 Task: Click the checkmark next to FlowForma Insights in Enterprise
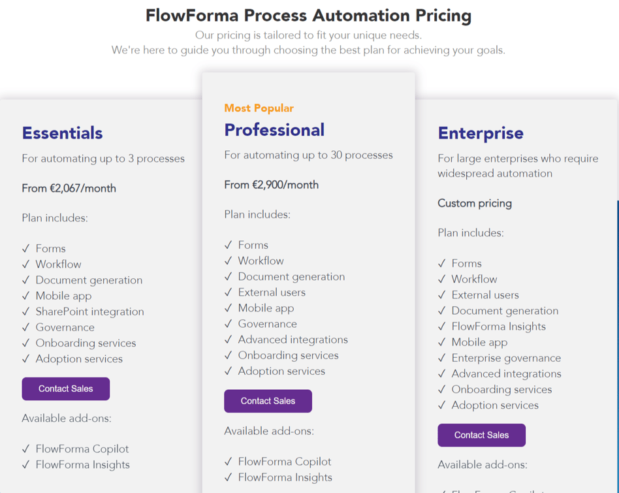point(441,326)
